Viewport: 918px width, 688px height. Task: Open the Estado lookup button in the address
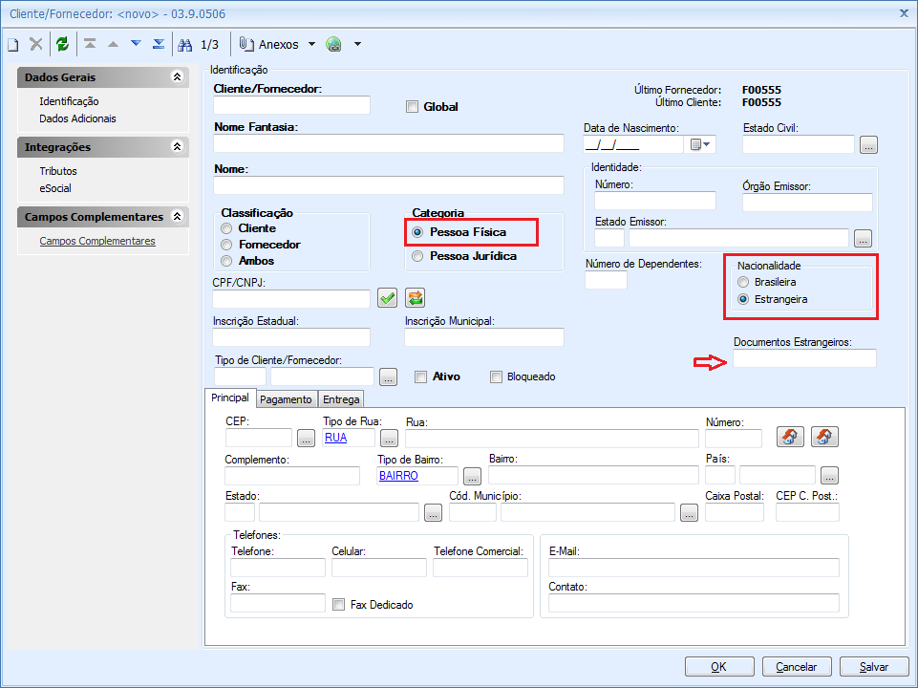tap(433, 512)
